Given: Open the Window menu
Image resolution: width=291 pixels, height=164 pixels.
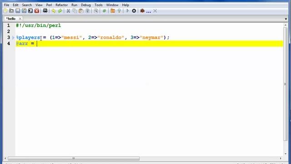Looking at the screenshot, I should click(112, 5).
